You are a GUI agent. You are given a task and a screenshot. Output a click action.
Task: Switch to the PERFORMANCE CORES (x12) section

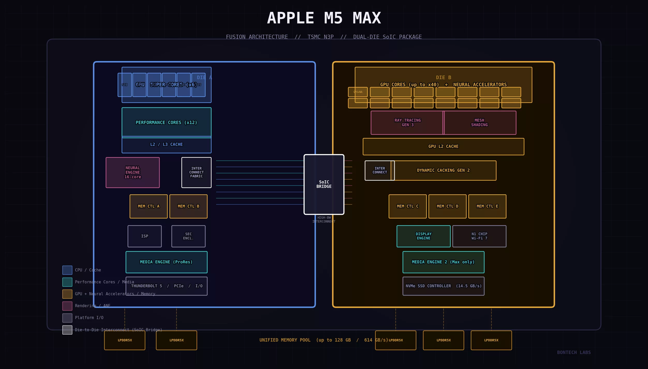(166, 122)
